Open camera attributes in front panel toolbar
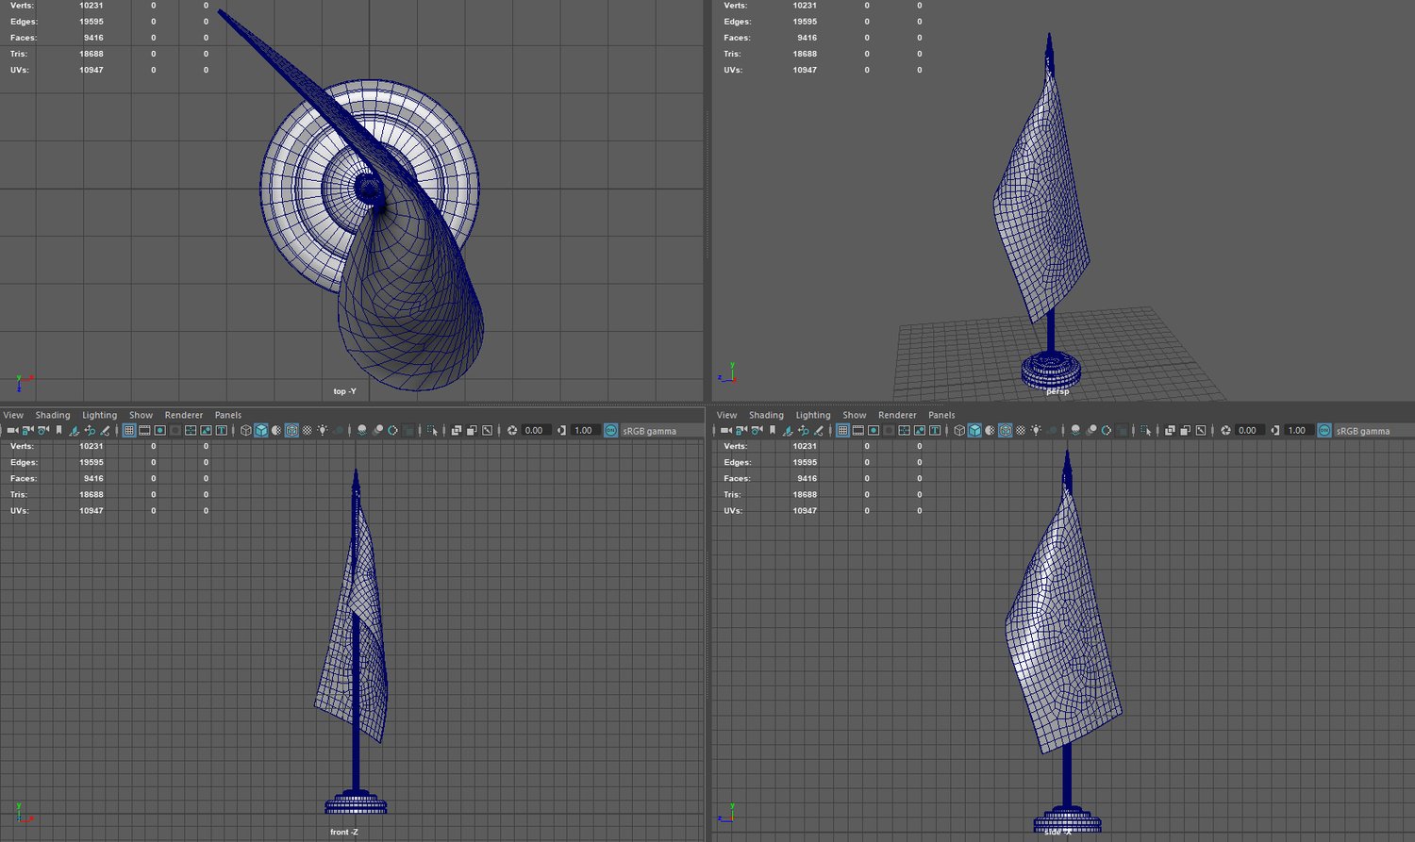 tap(43, 431)
